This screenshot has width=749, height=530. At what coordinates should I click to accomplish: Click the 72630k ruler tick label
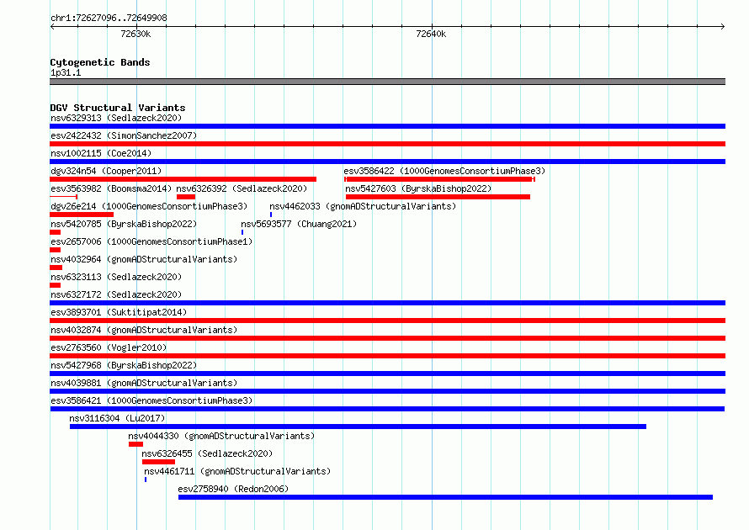click(x=135, y=34)
